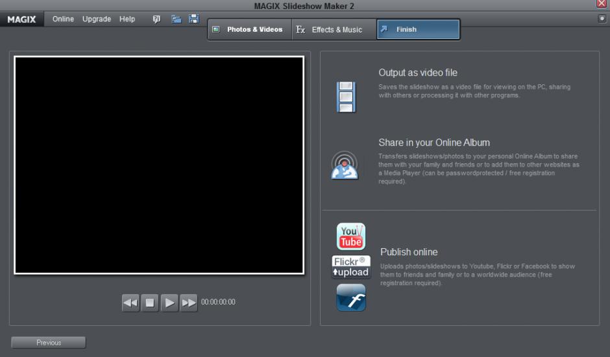Close the MAGIX Slideshow Maker window
This screenshot has width=610, height=357.
(x=602, y=3)
